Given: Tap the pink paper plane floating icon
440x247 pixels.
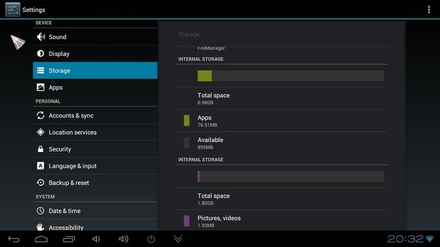Looking at the screenshot, I should [x=18, y=42].
